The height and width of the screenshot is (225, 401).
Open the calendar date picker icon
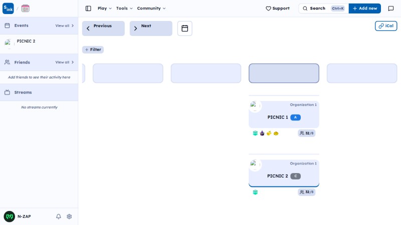[184, 28]
